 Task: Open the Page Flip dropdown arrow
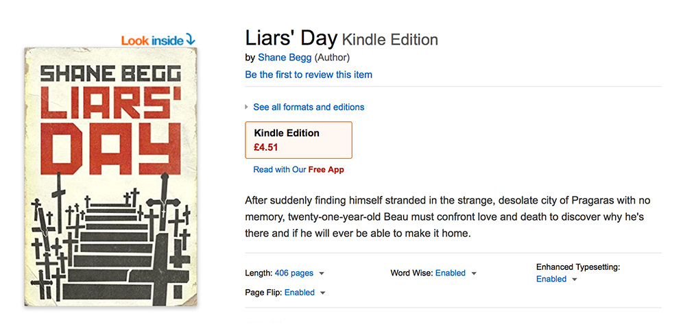[323, 293]
